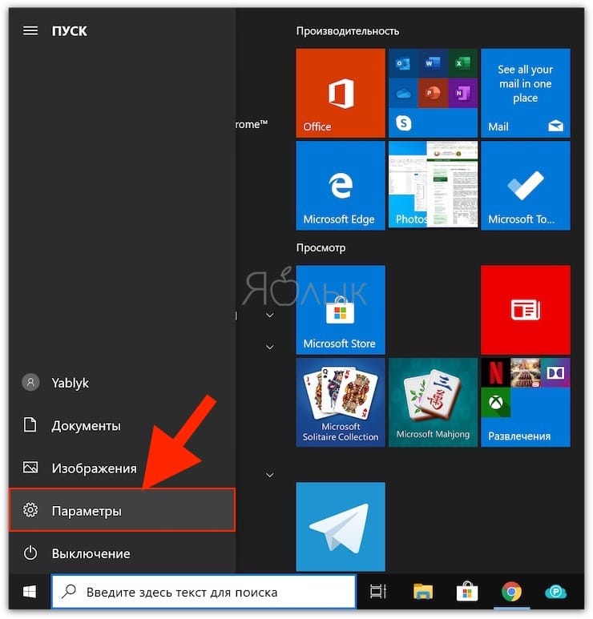This screenshot has width=593, height=619.
Task: Open Outlook from the Office apps tile
Action: (x=403, y=63)
